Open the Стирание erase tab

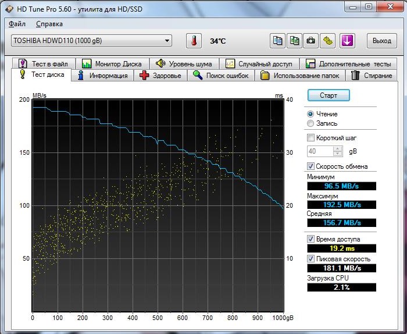[372, 76]
